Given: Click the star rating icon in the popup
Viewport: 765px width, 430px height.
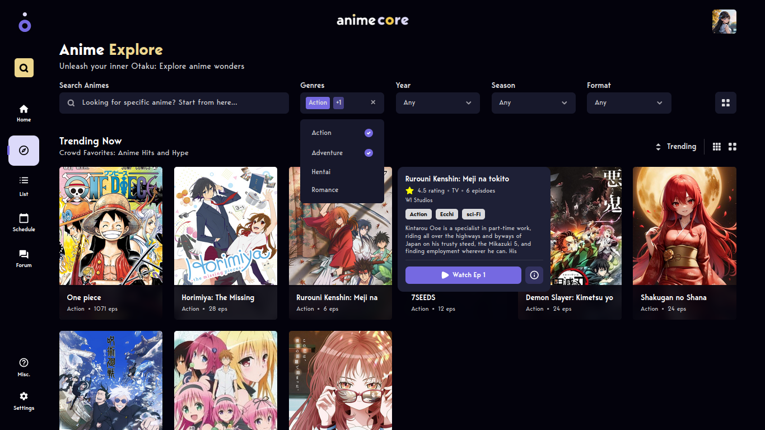Looking at the screenshot, I should point(410,191).
